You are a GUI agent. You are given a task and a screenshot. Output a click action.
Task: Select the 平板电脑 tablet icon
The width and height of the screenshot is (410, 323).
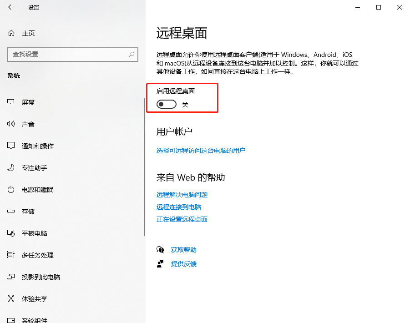point(11,233)
